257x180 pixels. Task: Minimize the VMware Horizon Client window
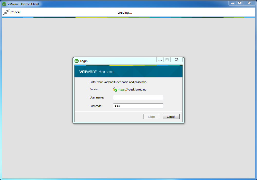[232, 3]
